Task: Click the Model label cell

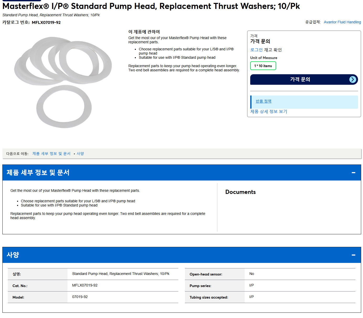Action: click(x=38, y=297)
